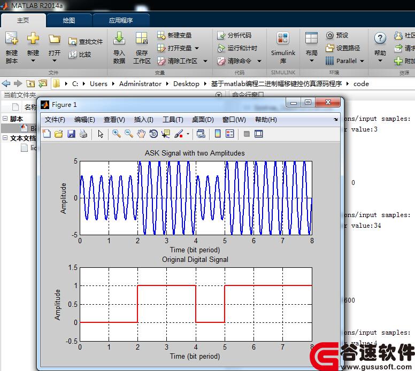Image resolution: width=415 pixels, height=371 pixels.
Task: Click Link Plot icon in Figure 1 toolbar
Action: pyautogui.click(x=201, y=134)
